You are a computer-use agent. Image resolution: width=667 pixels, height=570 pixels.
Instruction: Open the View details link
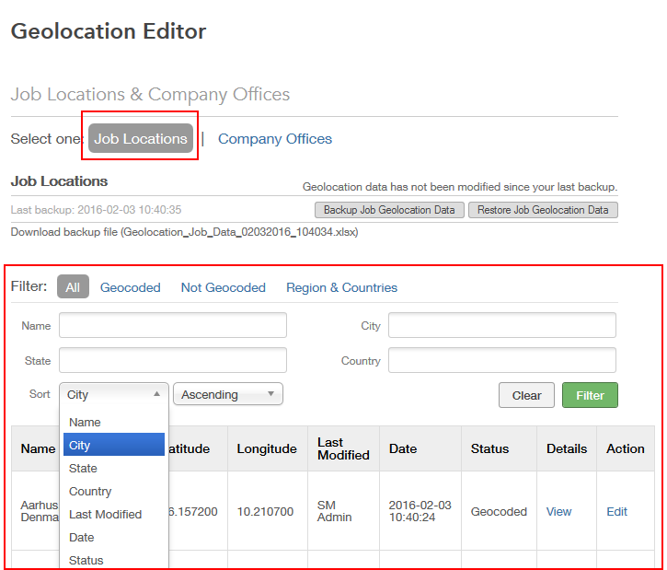tap(558, 511)
